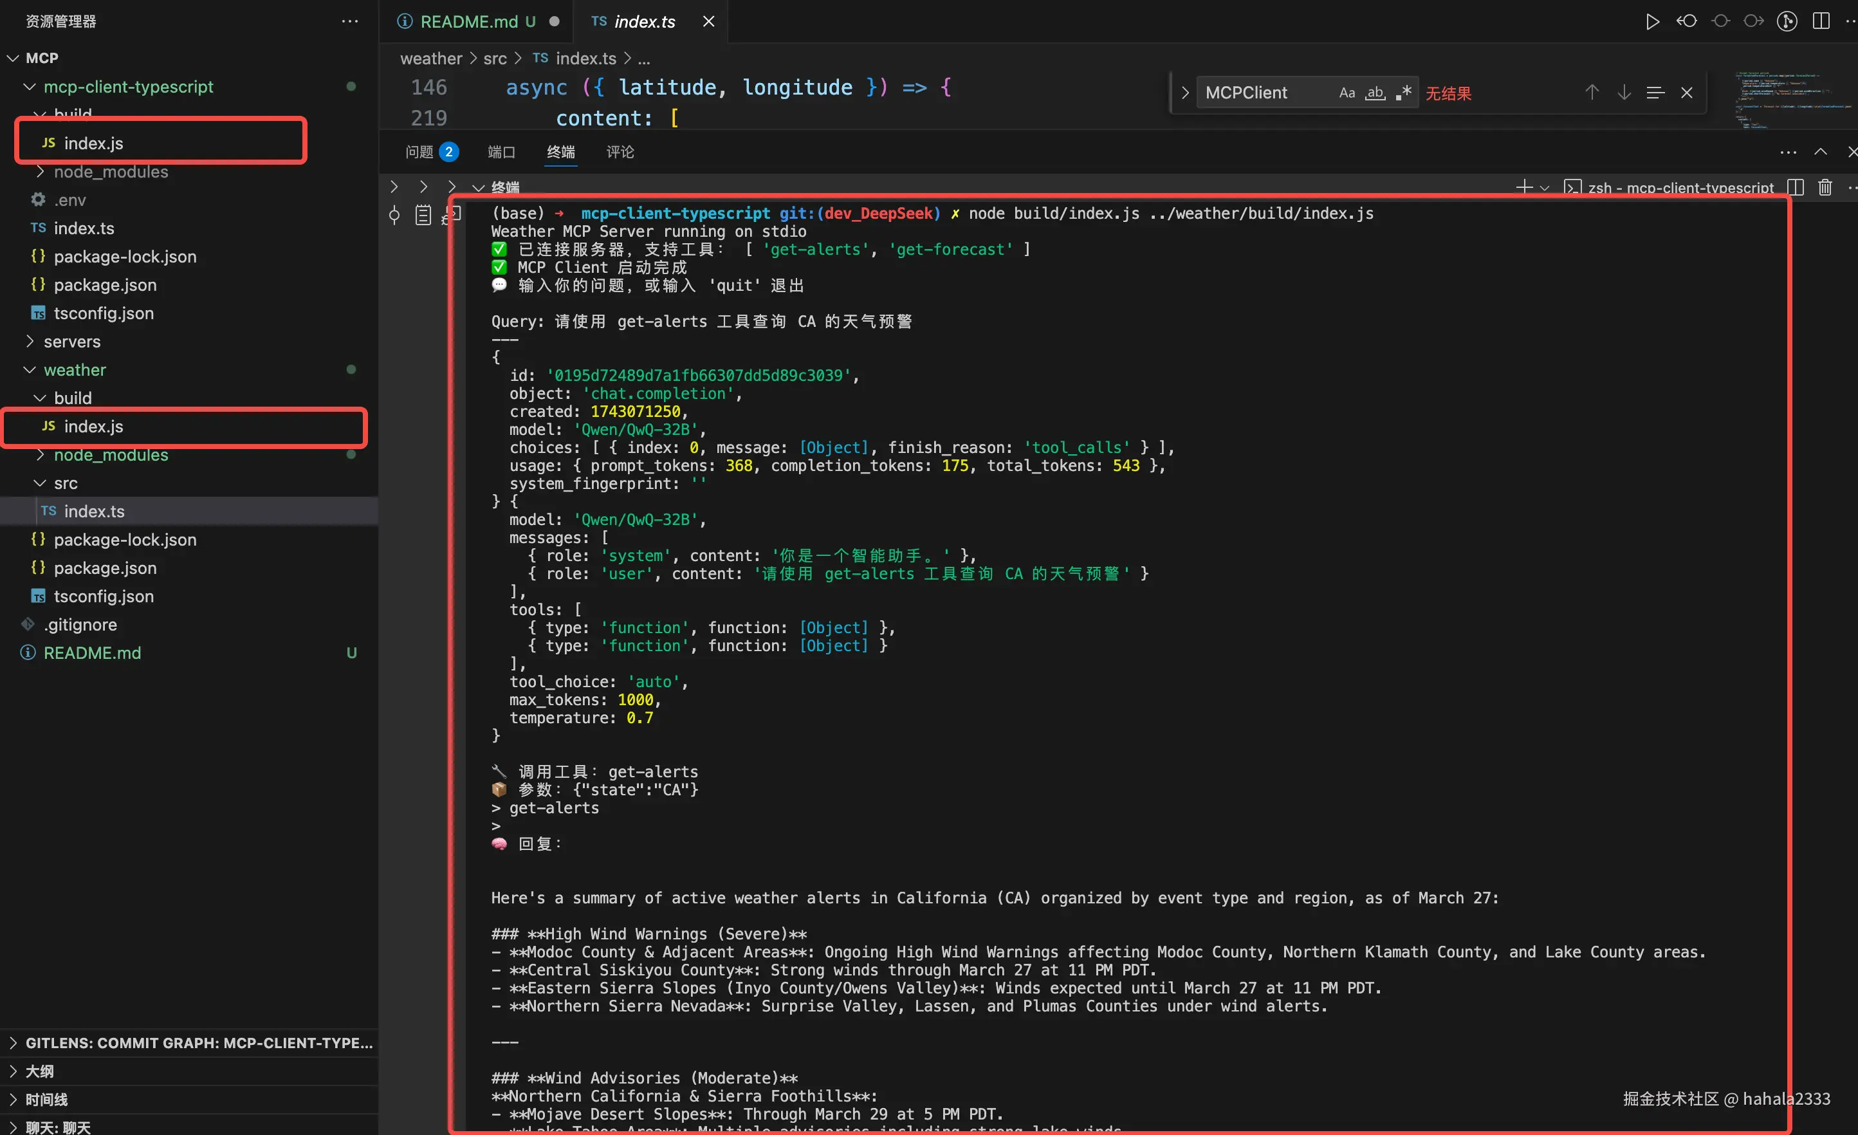Screen dimensions: 1858x1135
Task: Switch to the 问题 problems tab
Action: point(419,152)
